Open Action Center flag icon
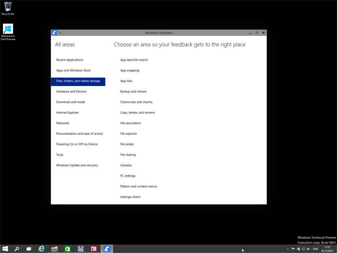The image size is (337, 253). (293, 249)
